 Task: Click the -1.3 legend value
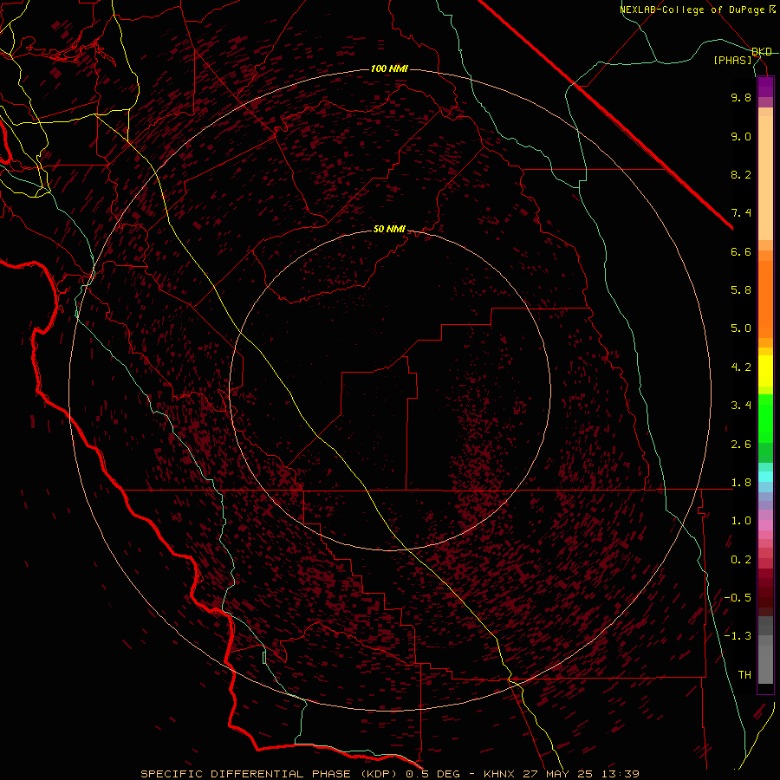click(738, 636)
